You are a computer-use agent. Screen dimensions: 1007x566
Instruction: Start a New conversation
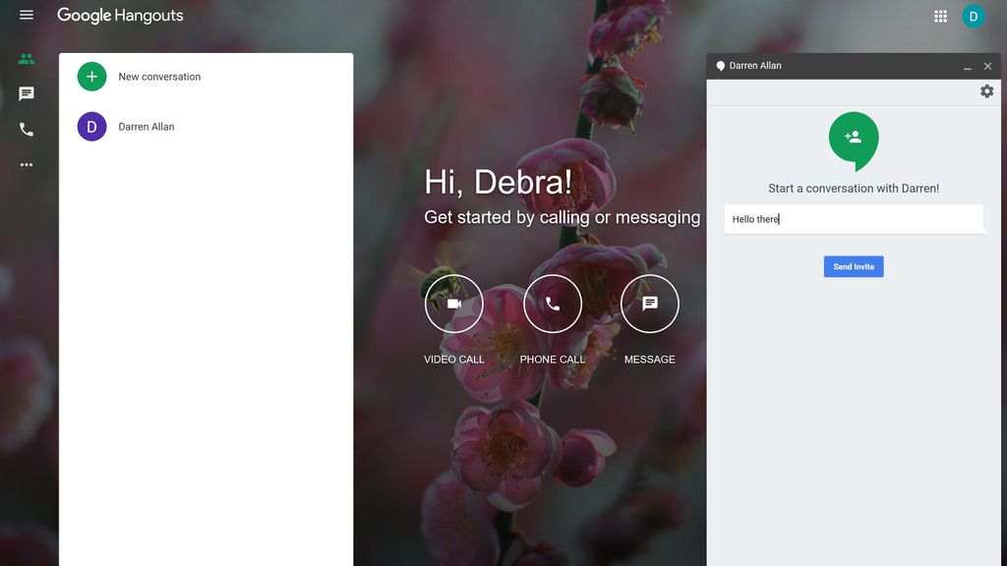tap(158, 76)
